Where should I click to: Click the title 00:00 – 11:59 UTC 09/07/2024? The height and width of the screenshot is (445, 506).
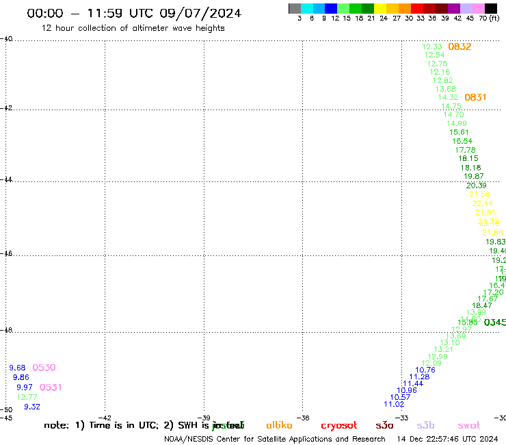[134, 13]
